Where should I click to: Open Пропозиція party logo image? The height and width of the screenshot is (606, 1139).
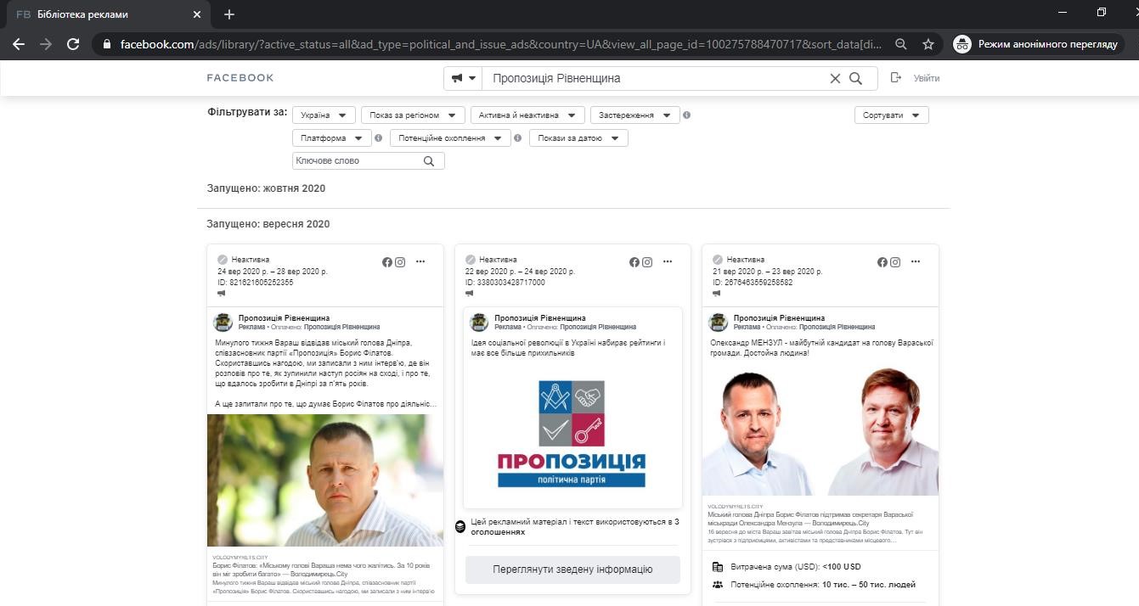coord(571,435)
